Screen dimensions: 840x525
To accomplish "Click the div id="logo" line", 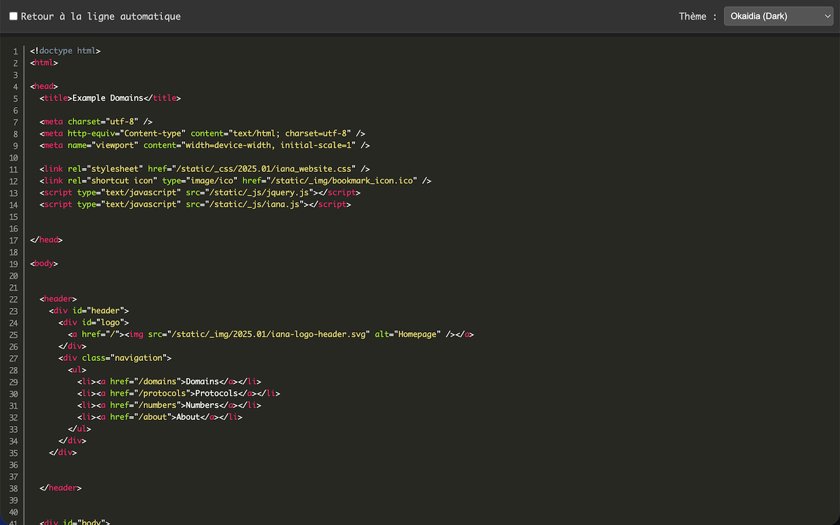I will click(94, 322).
